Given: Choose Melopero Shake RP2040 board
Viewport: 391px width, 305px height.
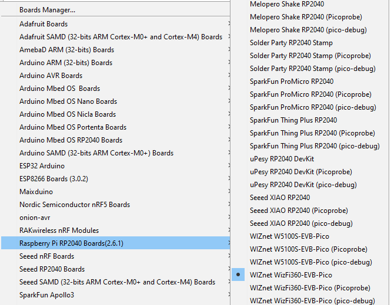Looking at the screenshot, I should (310, 4).
